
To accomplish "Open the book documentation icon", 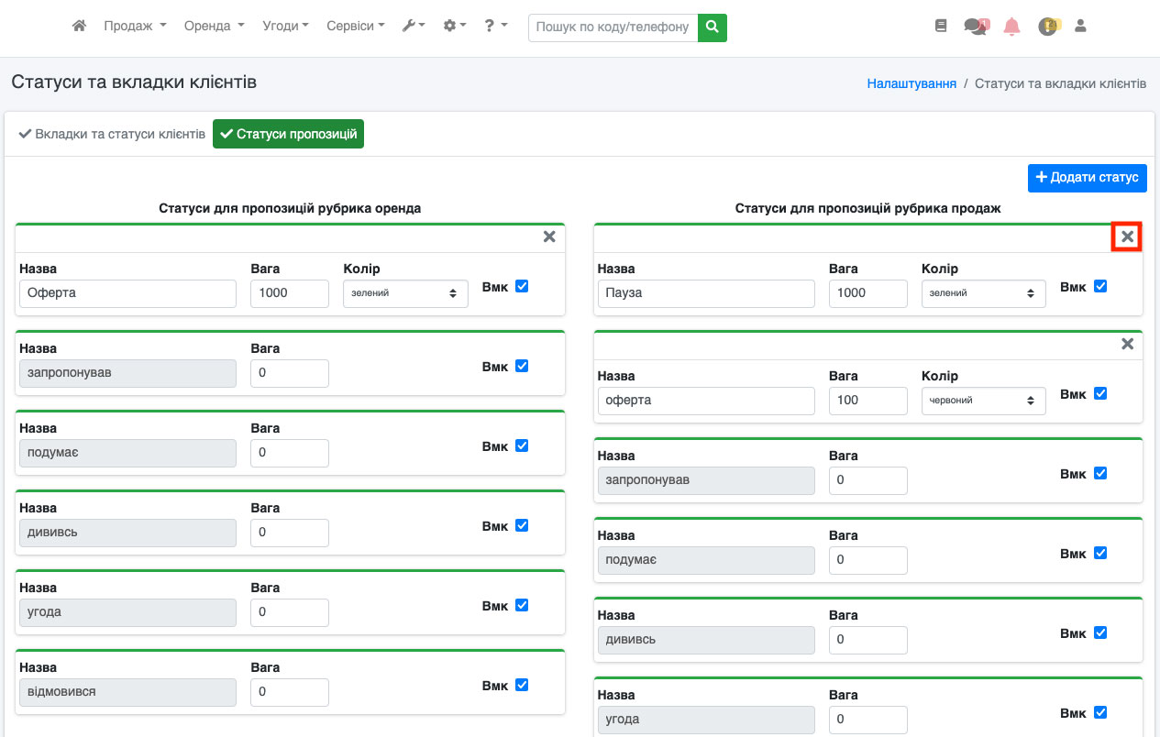I will [940, 27].
